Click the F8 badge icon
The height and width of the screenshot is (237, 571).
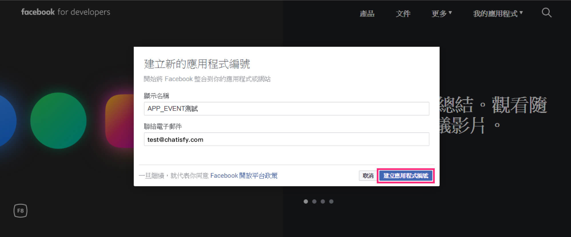click(x=20, y=211)
